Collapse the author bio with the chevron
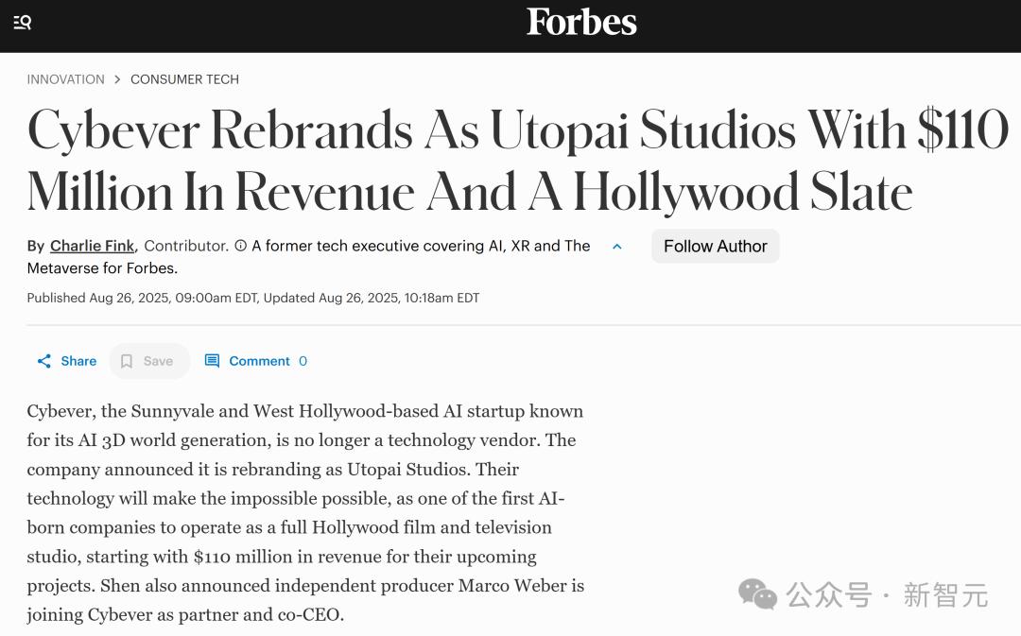Image resolution: width=1021 pixels, height=636 pixels. coord(617,247)
